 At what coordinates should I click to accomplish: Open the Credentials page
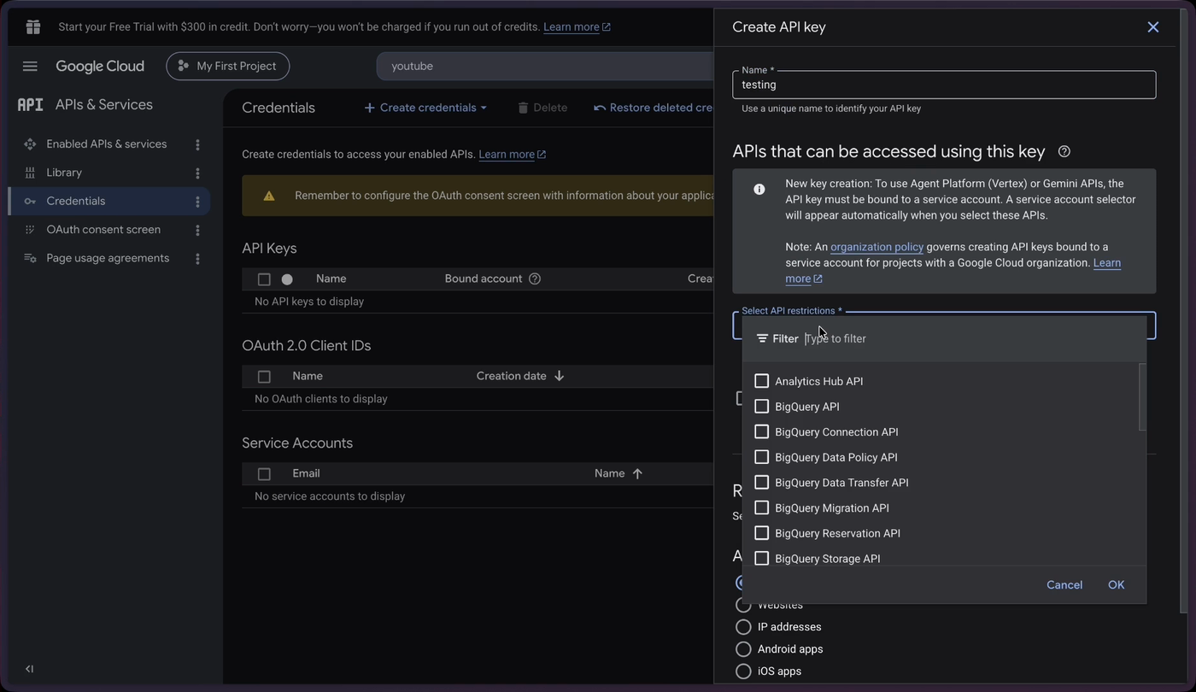76,202
